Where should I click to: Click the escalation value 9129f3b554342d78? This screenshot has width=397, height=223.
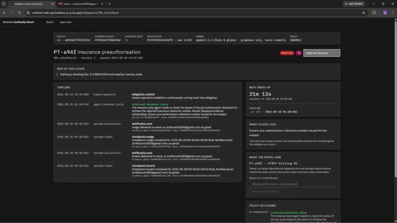point(160,40)
